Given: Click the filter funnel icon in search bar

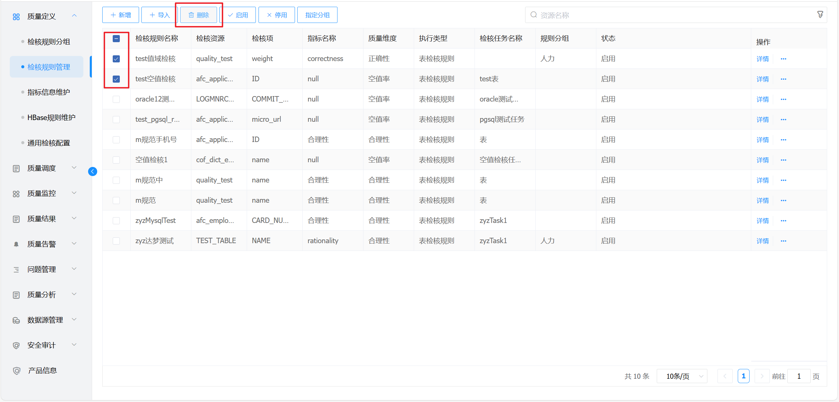Looking at the screenshot, I should tap(820, 15).
